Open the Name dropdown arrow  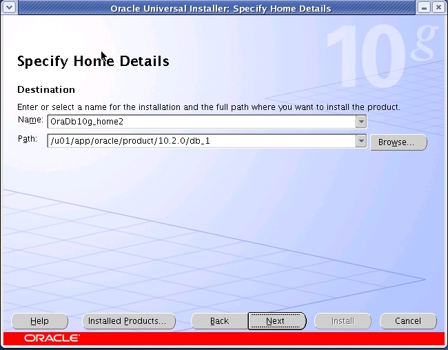(361, 122)
